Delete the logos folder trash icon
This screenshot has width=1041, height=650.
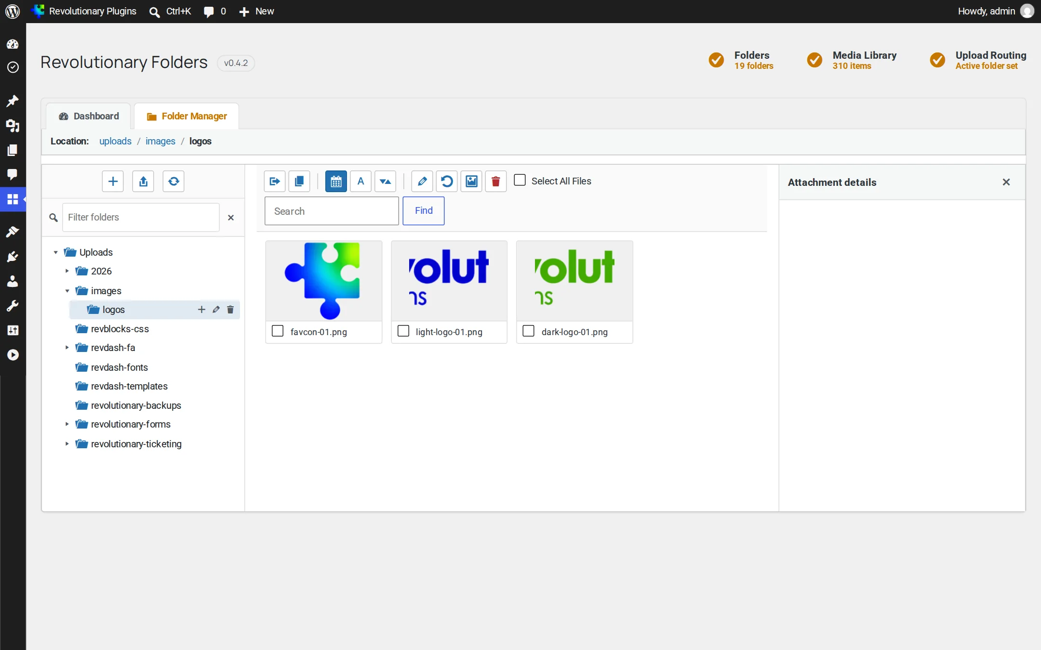230,310
